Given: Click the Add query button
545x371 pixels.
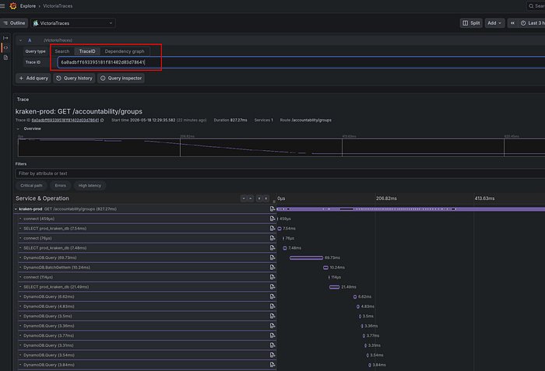Looking at the screenshot, I should pyautogui.click(x=33, y=78).
